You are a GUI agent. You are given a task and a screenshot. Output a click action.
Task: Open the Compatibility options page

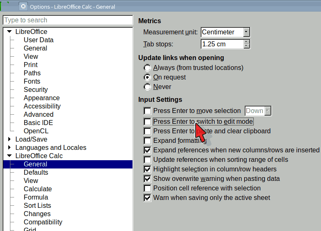point(43,222)
